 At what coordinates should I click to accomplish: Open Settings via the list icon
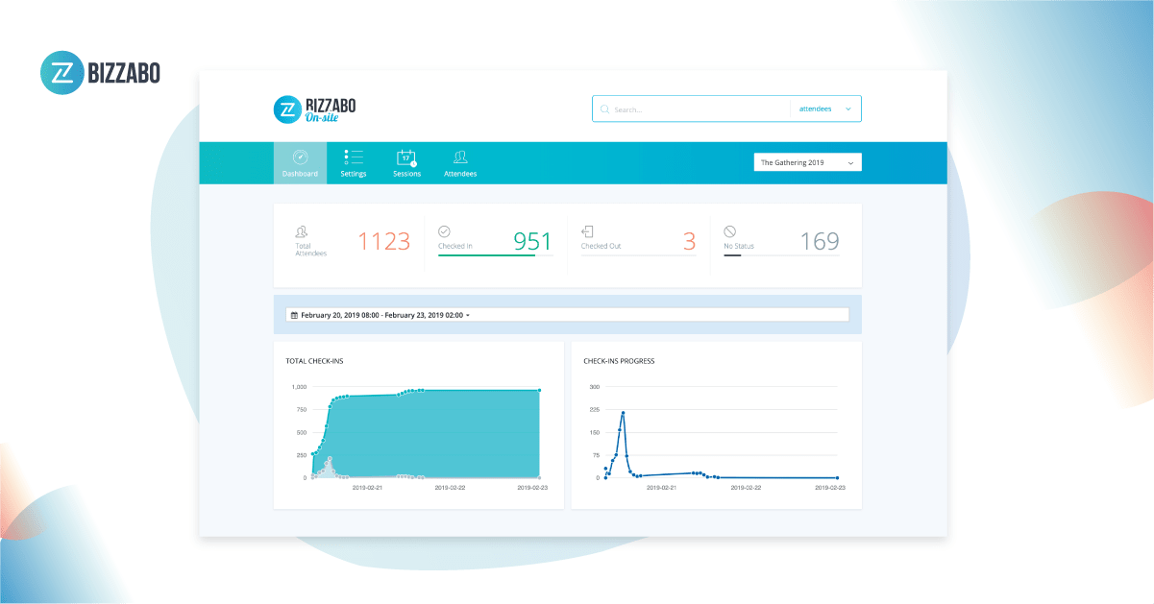(353, 157)
